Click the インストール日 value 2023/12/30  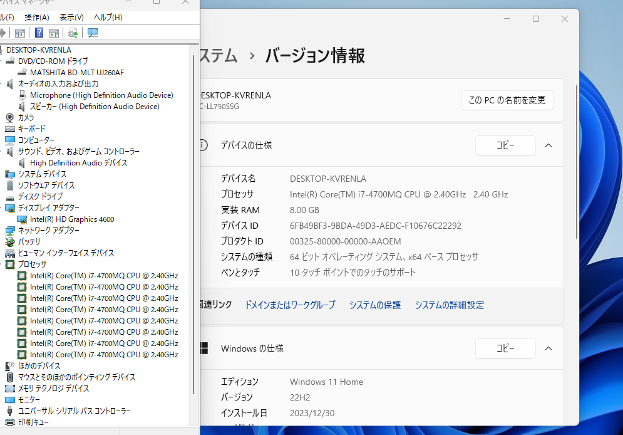312,413
